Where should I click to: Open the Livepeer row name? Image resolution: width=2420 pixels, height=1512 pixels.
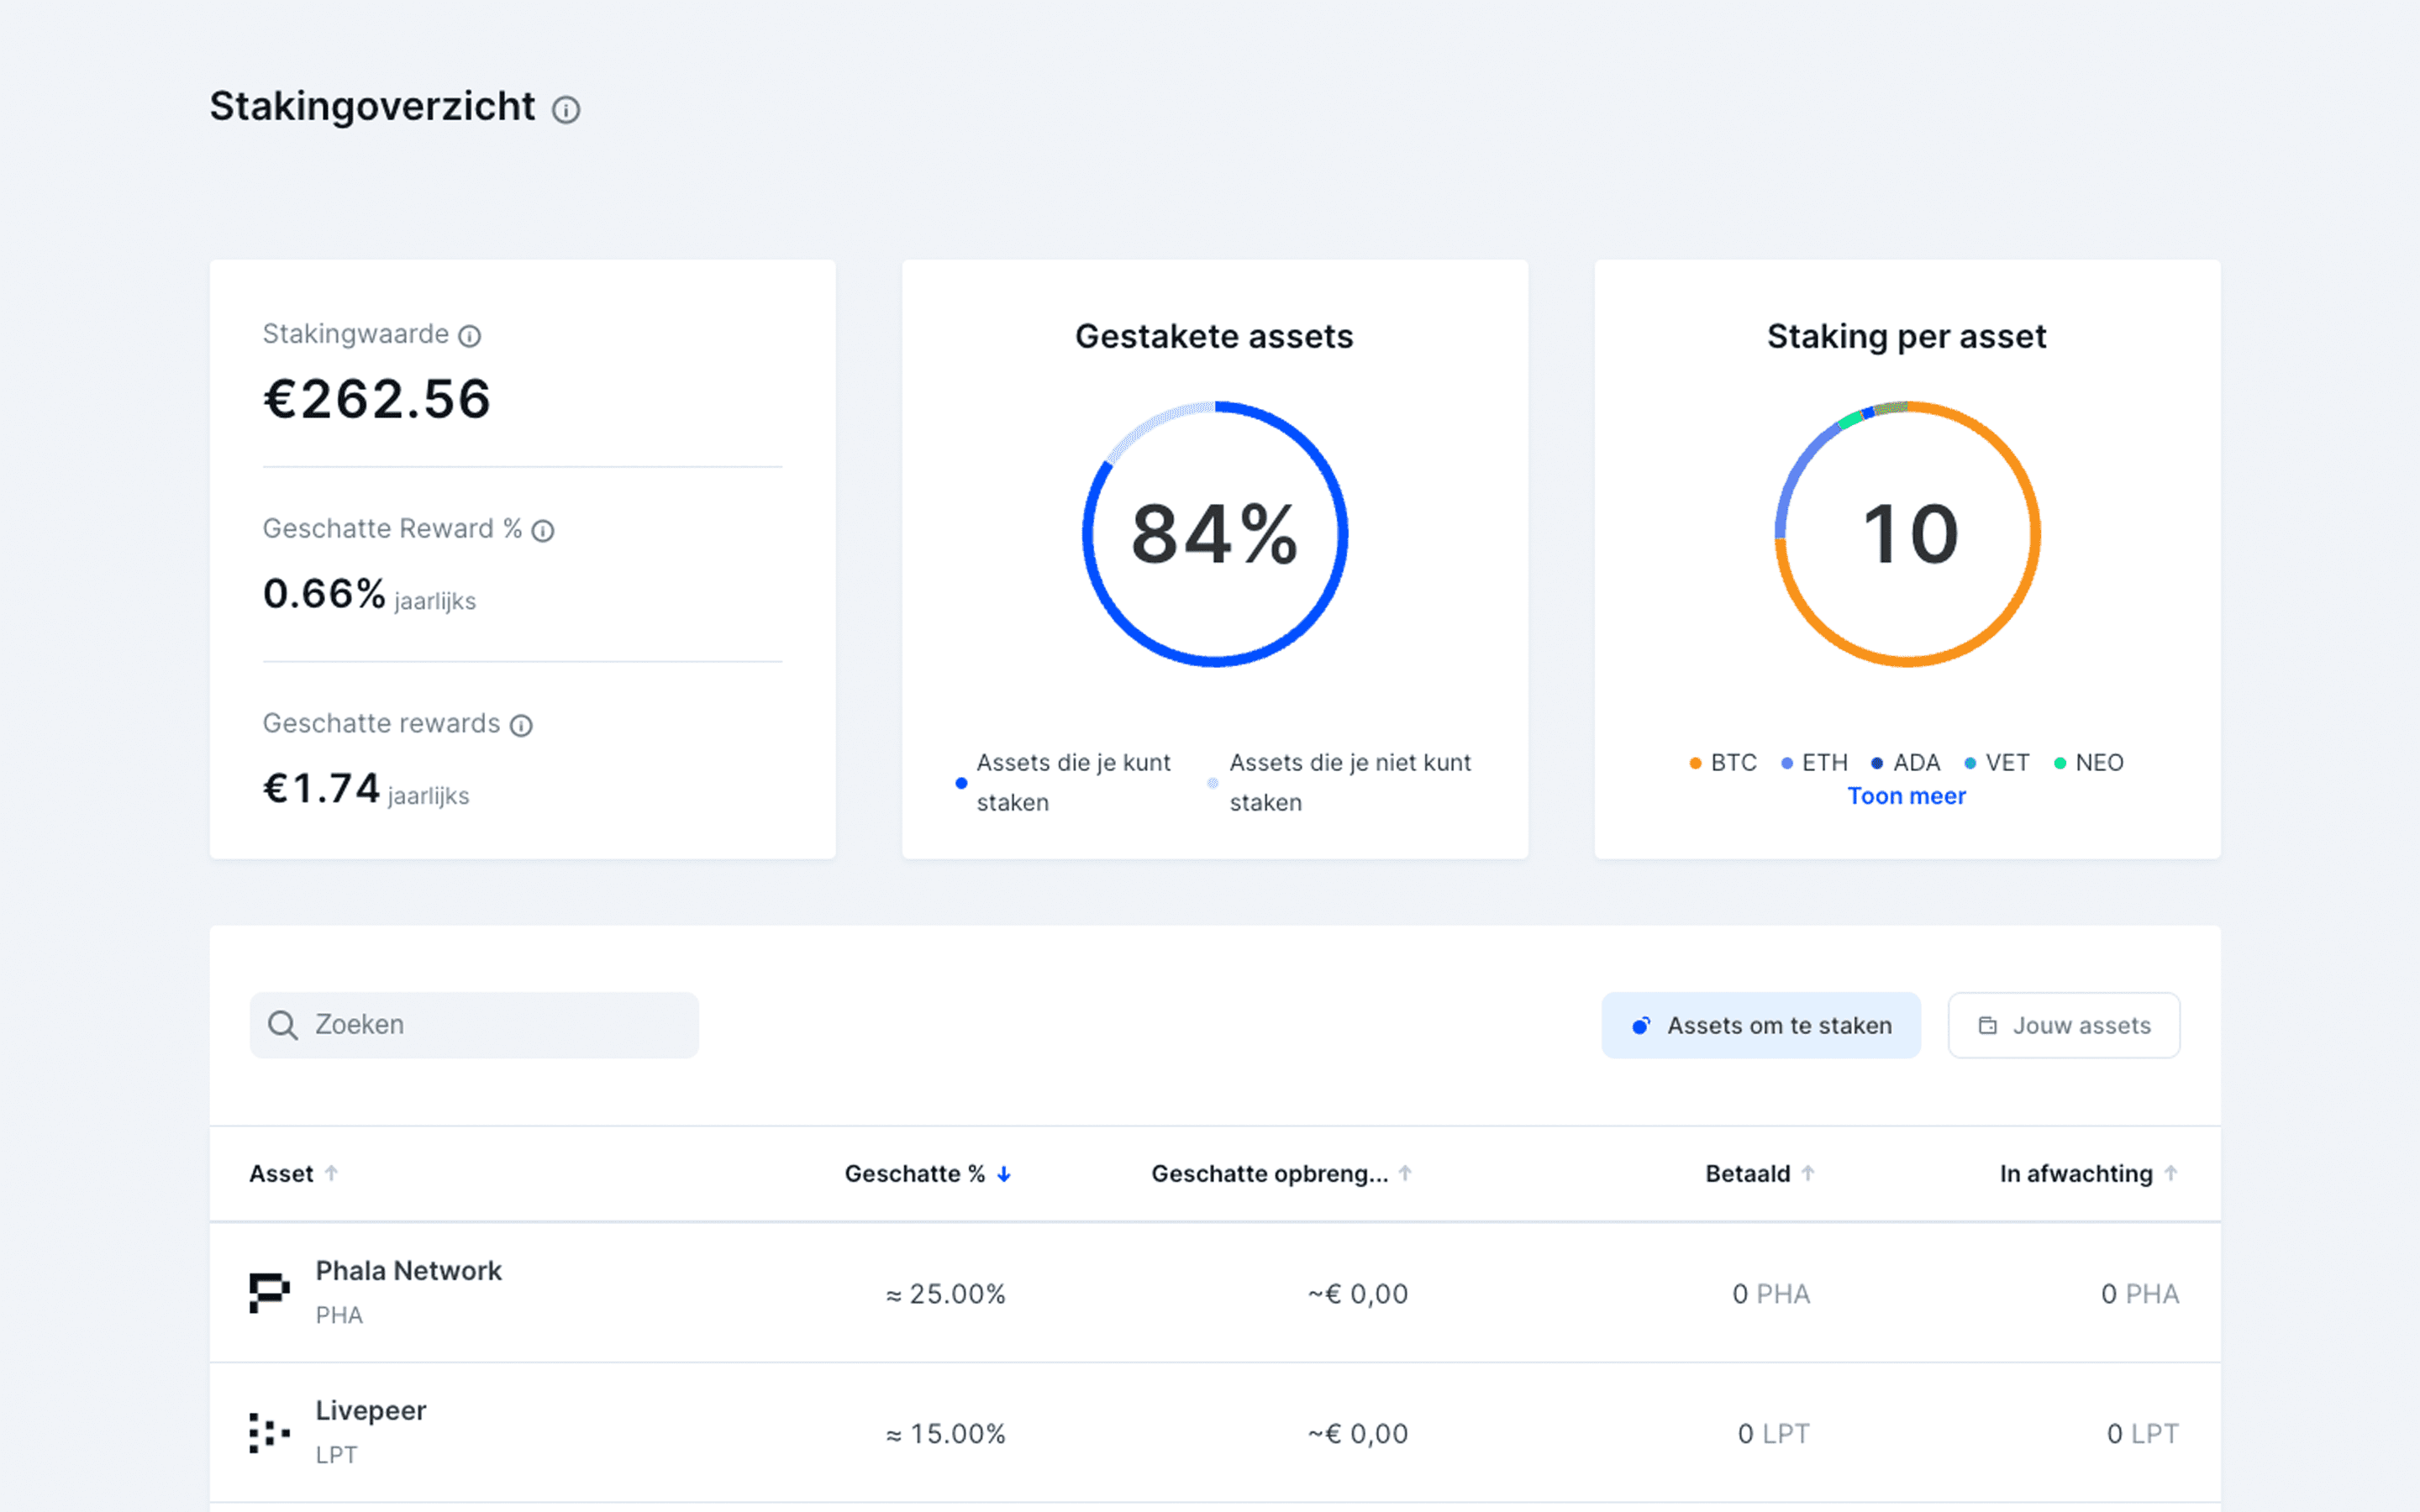(x=371, y=1411)
